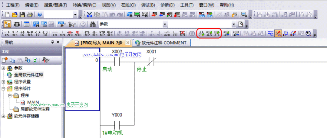Expand the 软元件存储器 tree node

point(3,116)
